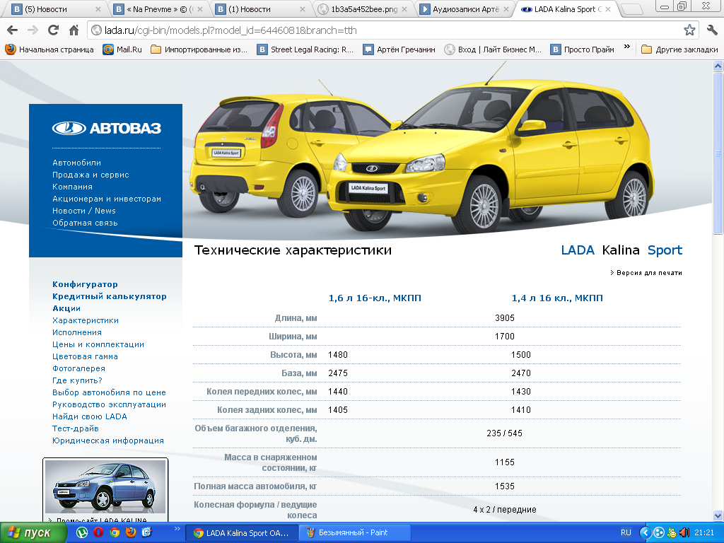
Task: Click the AVTOVAZ logo
Action: (106, 129)
